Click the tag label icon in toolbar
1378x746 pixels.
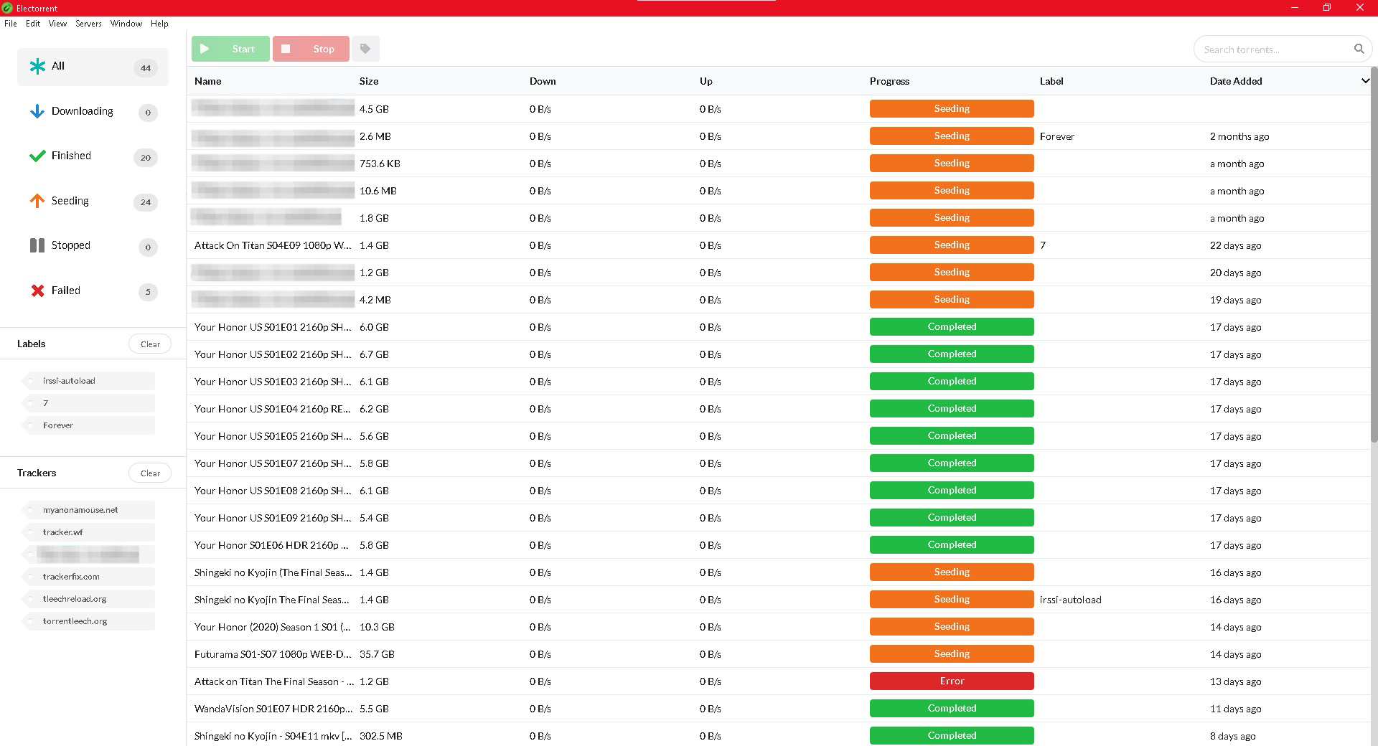pyautogui.click(x=365, y=49)
